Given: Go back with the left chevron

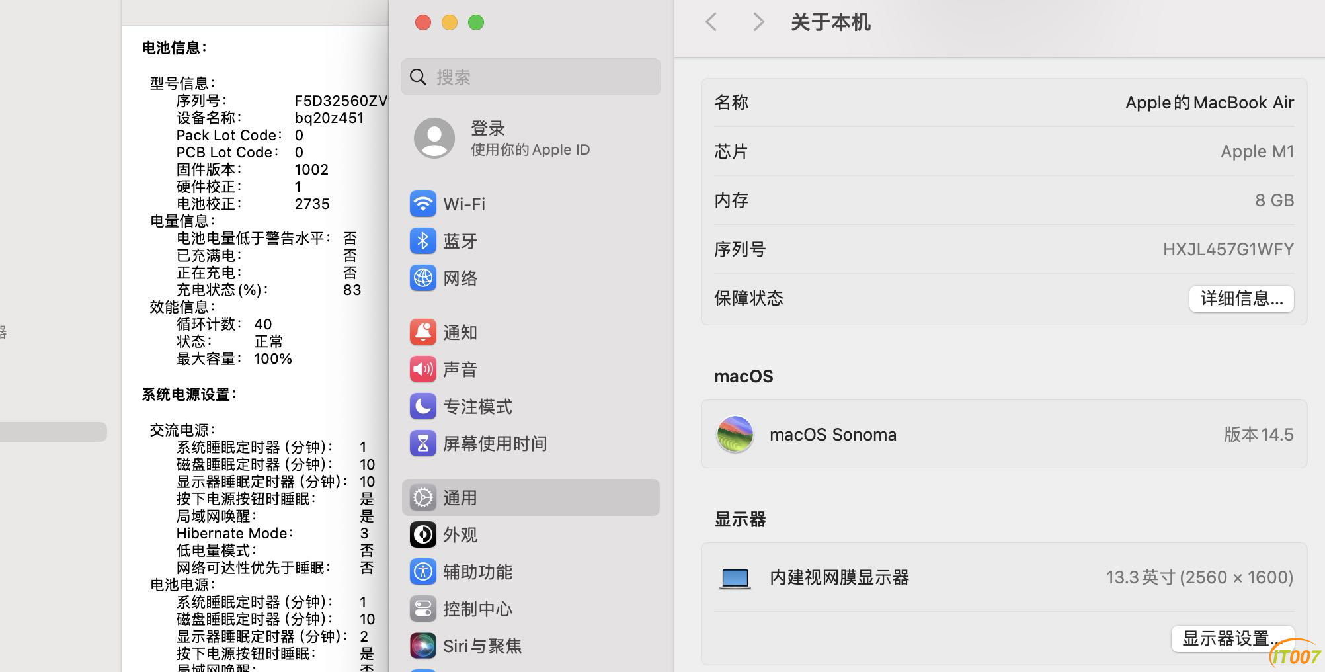Looking at the screenshot, I should click(x=711, y=22).
